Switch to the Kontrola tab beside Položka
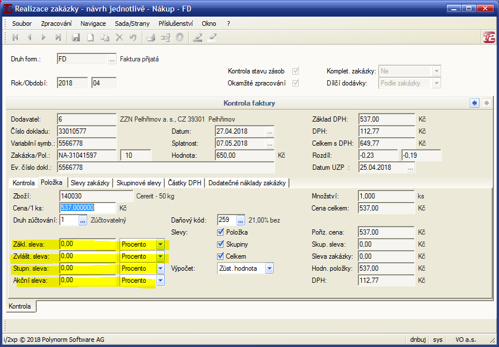This screenshot has height=347, width=499. (x=23, y=183)
